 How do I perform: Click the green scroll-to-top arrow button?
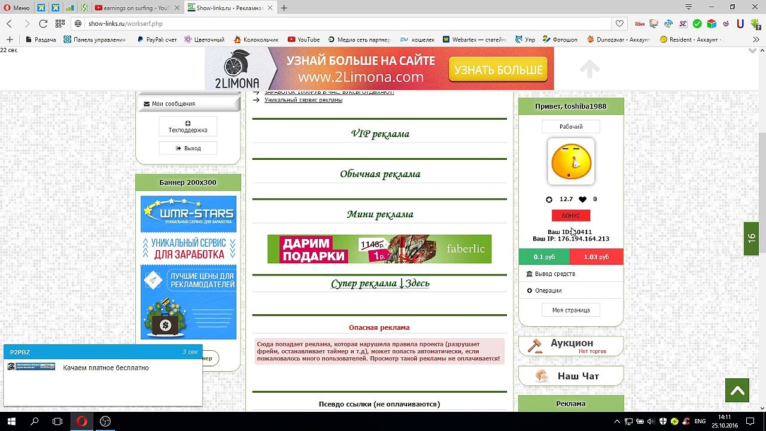click(x=737, y=390)
